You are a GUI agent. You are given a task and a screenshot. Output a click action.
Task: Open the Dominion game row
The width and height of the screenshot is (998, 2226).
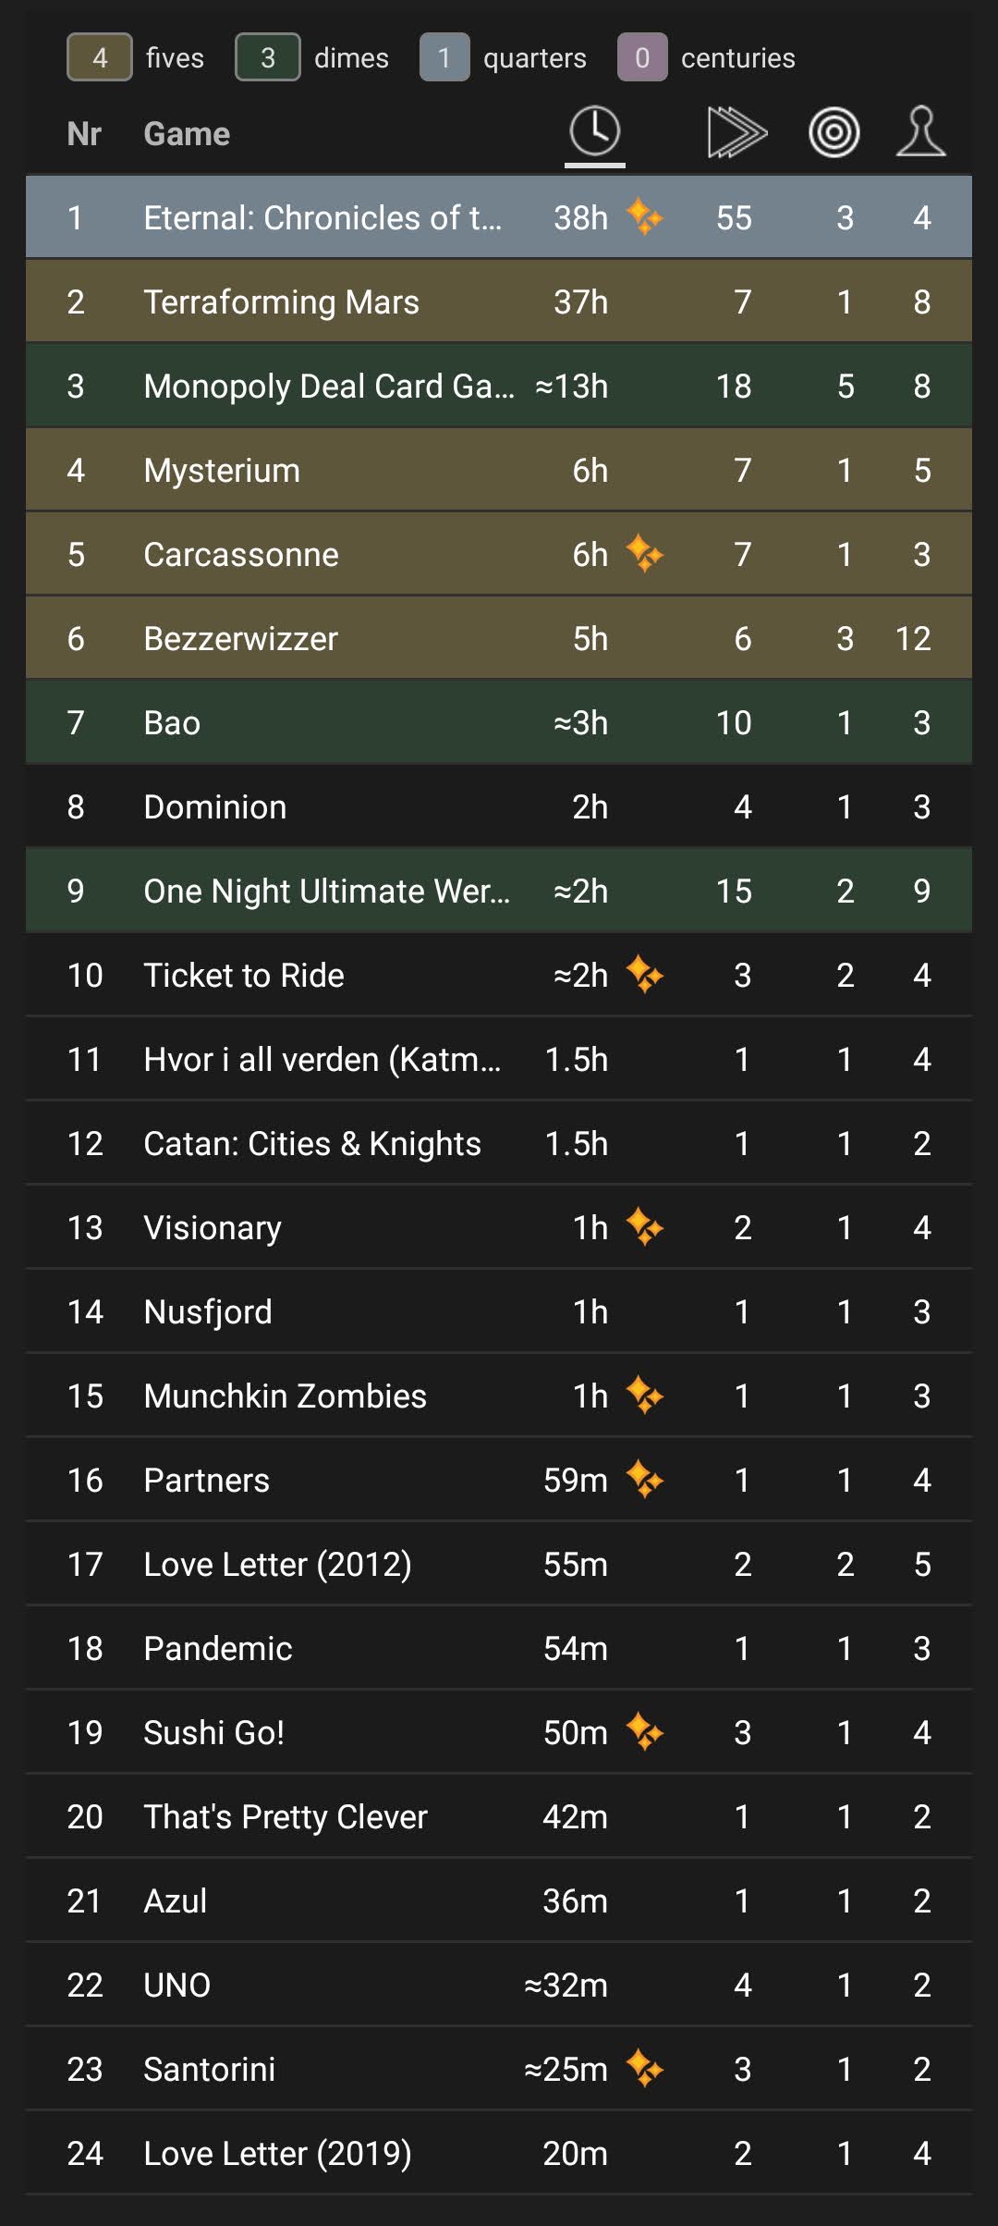pyautogui.click(x=499, y=806)
